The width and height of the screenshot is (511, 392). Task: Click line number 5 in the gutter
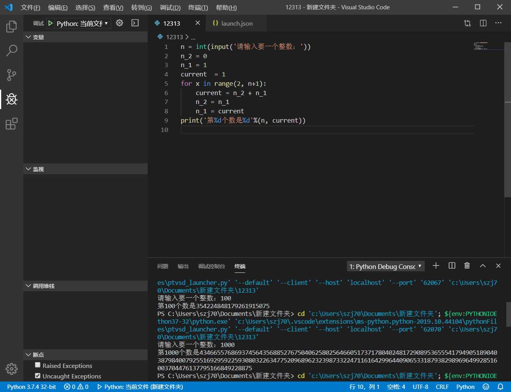point(166,83)
